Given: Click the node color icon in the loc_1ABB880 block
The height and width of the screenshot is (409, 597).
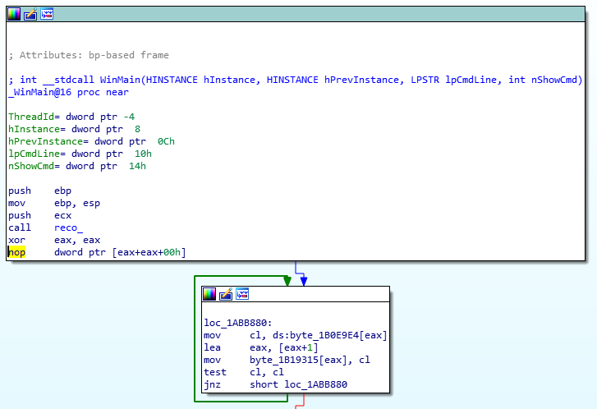Looking at the screenshot, I should pos(209,294).
